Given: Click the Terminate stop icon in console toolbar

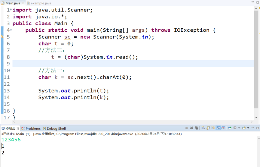Looking at the screenshot, I should pos(187,128).
